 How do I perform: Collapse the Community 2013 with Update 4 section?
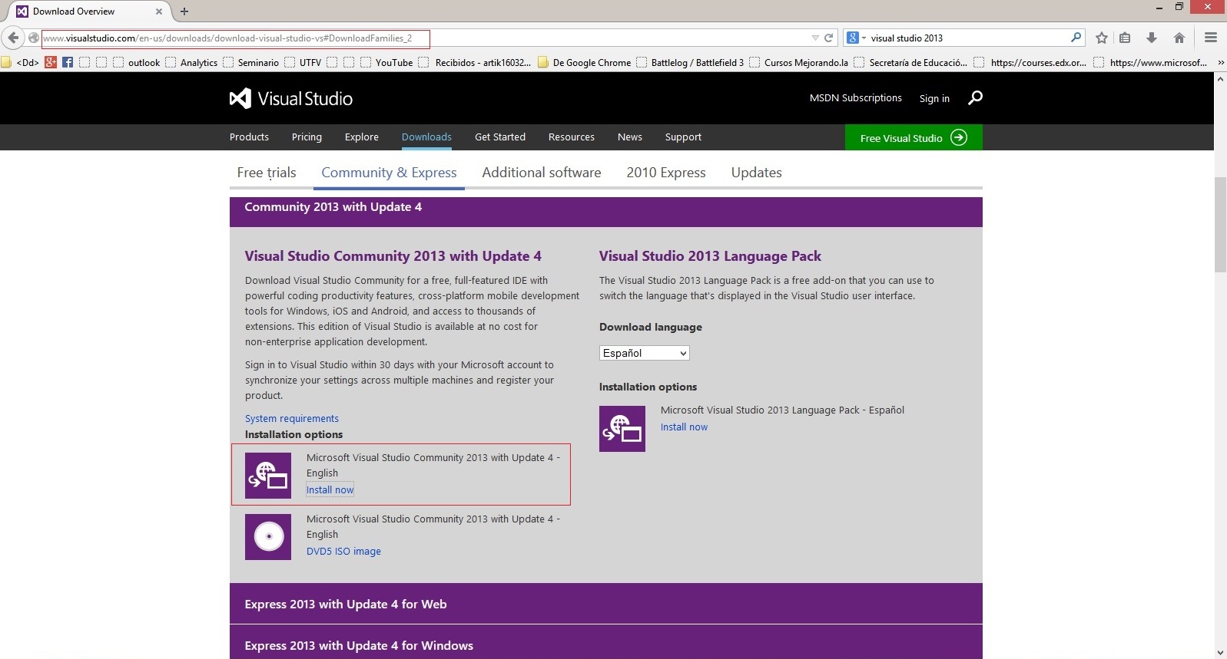point(605,211)
